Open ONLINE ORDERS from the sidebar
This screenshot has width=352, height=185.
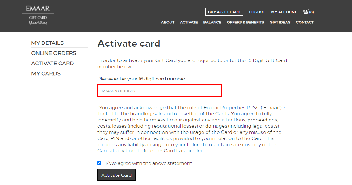pos(53,53)
